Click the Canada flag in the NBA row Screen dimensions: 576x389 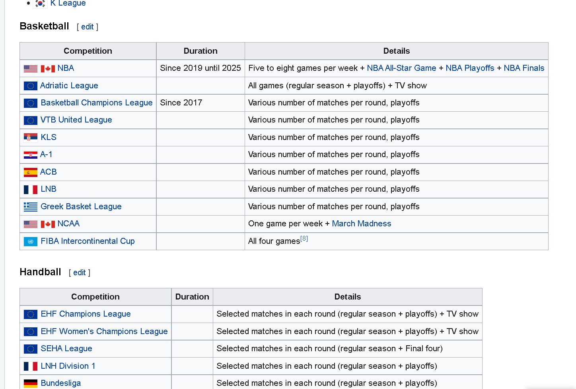click(48, 69)
